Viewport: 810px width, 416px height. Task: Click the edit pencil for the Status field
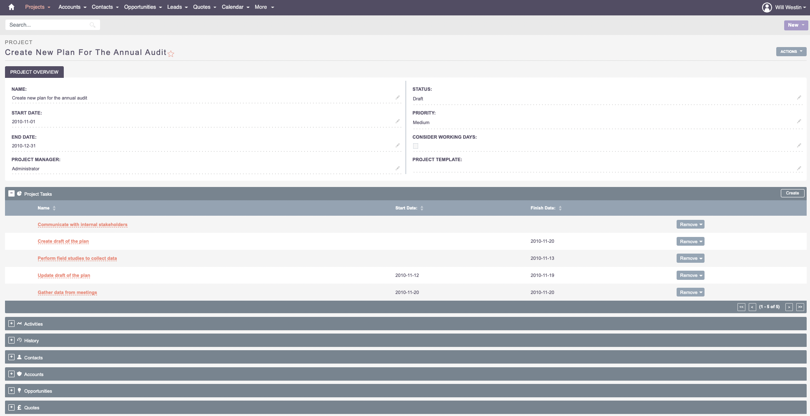click(799, 97)
